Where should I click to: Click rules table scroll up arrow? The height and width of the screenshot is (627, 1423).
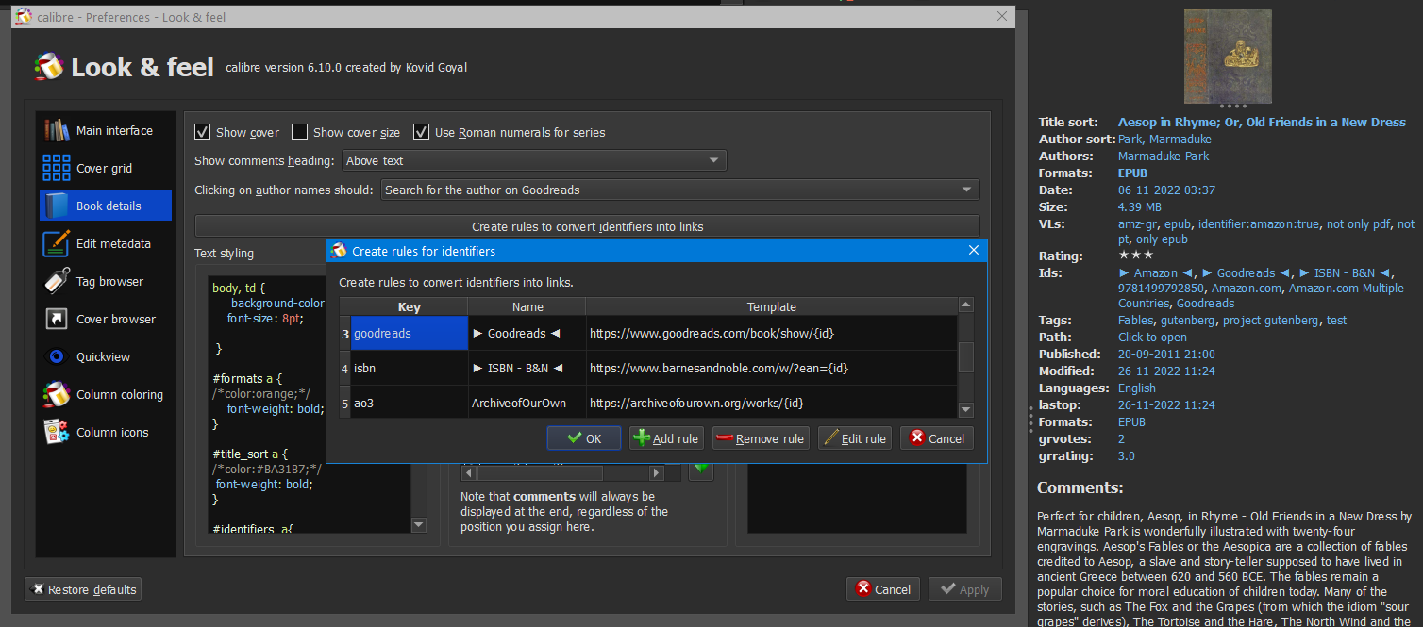point(965,305)
